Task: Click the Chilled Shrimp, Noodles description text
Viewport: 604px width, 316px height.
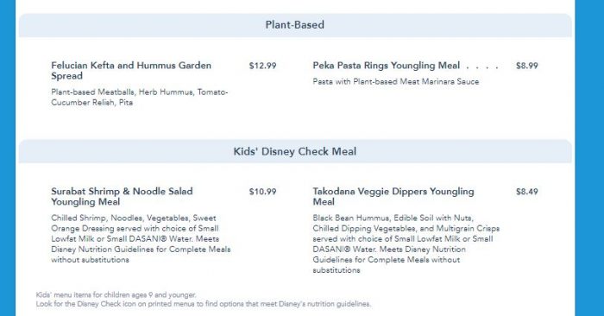Action: click(x=141, y=239)
